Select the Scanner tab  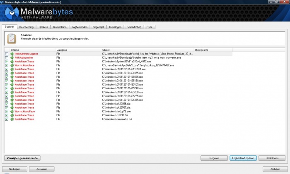(10, 27)
